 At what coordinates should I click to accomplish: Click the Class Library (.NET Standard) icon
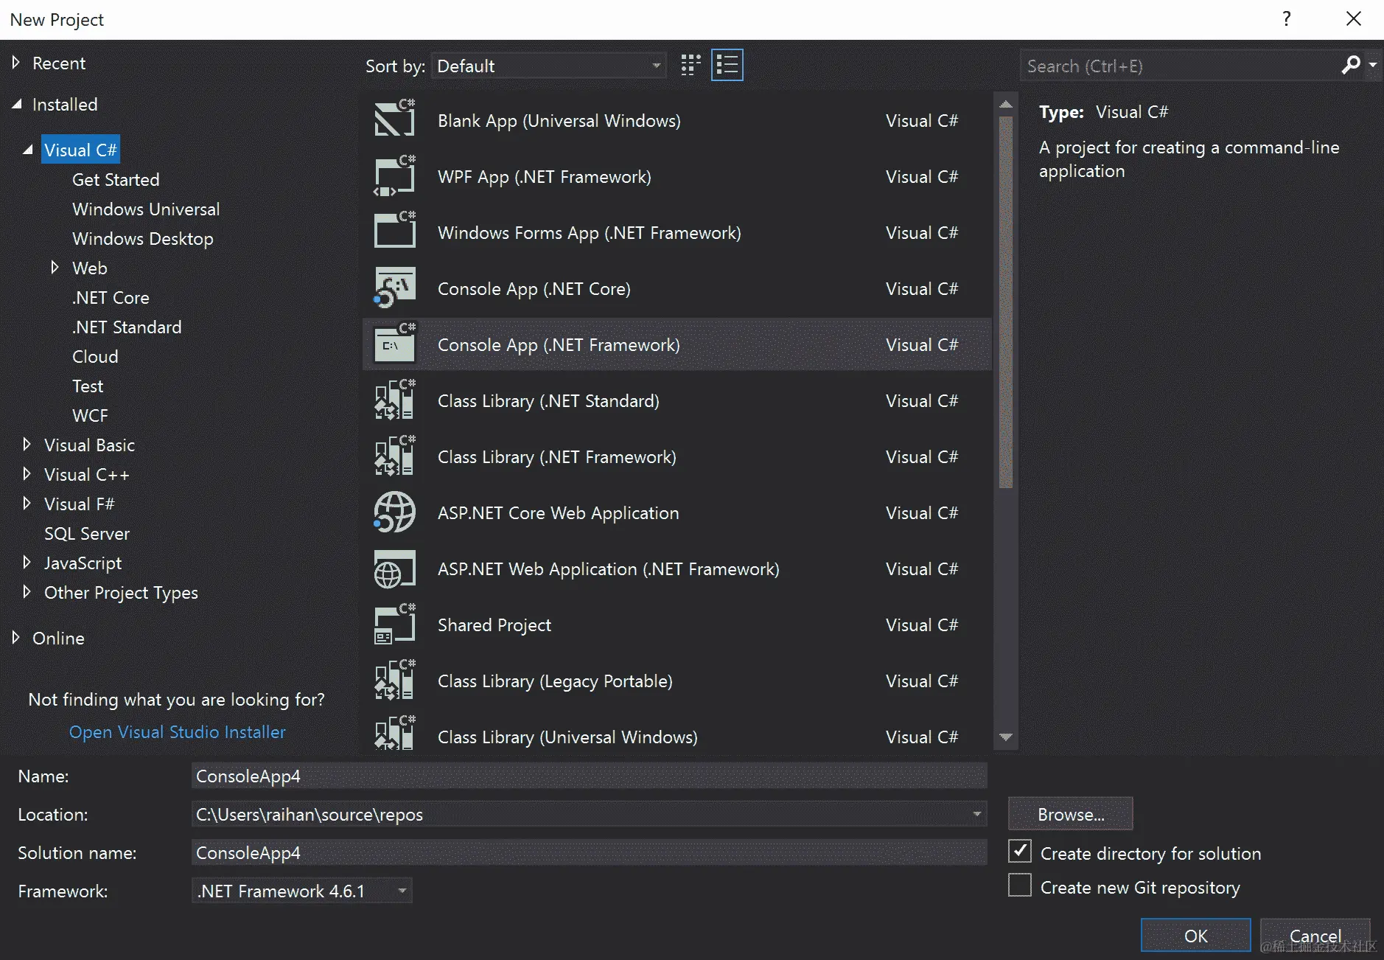pyautogui.click(x=395, y=400)
